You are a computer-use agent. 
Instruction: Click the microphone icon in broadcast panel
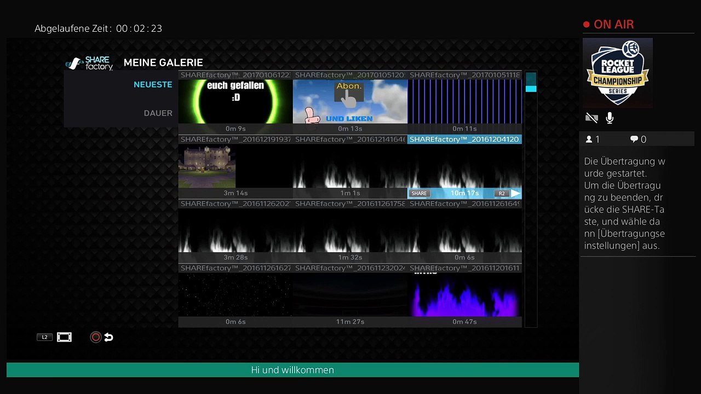(x=610, y=118)
